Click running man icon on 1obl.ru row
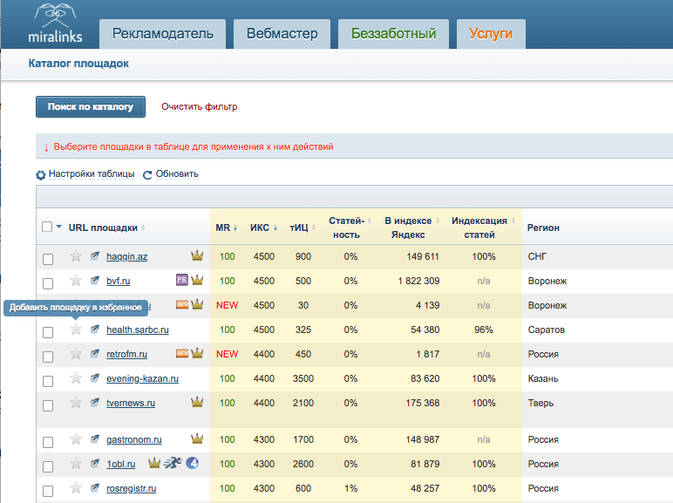Screen dimensions: 673x503 tap(173, 463)
